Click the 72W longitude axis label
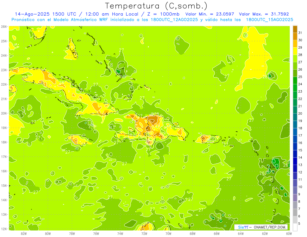This screenshot has height=237, width=307. [x=144, y=233]
